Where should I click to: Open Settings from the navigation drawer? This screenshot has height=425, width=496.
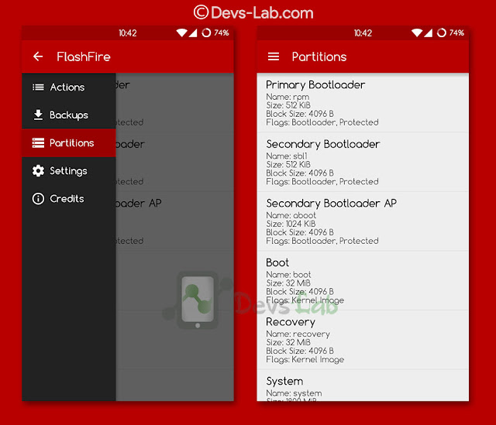pyautogui.click(x=69, y=170)
